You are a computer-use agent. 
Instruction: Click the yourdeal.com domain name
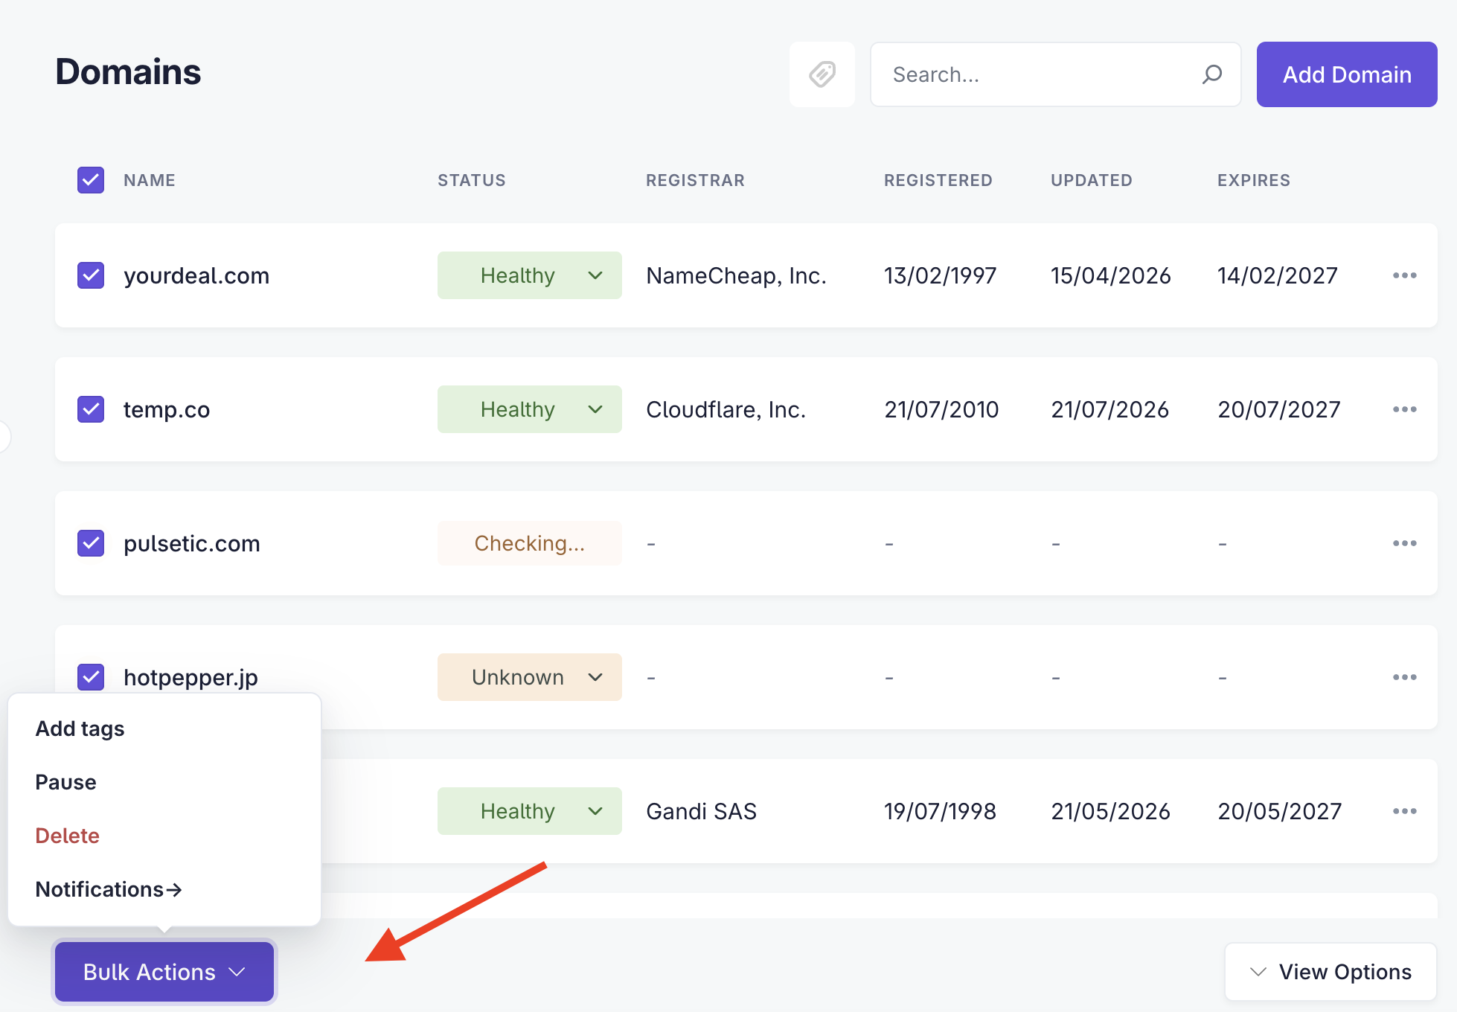(196, 275)
